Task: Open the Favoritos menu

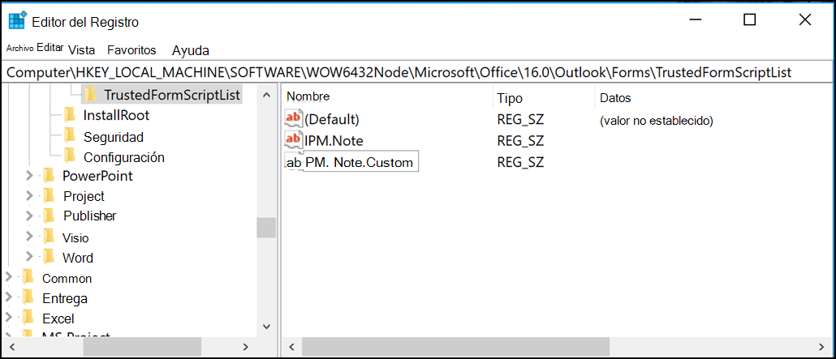Action: point(131,50)
